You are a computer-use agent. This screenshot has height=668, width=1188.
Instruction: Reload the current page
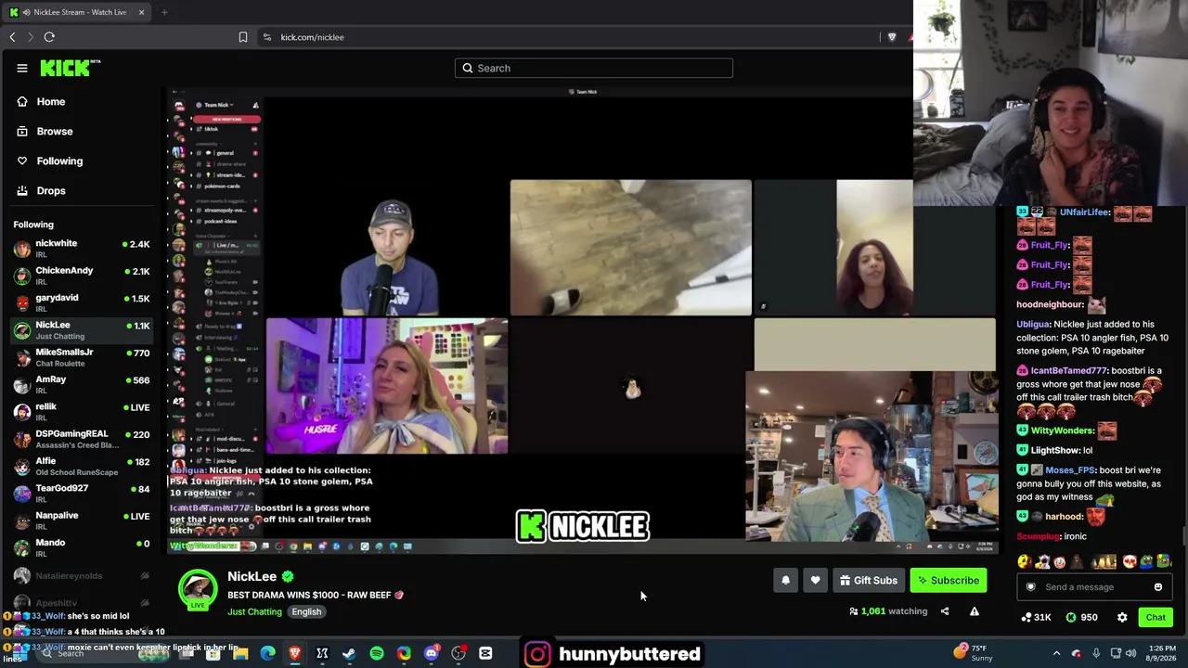coord(49,37)
